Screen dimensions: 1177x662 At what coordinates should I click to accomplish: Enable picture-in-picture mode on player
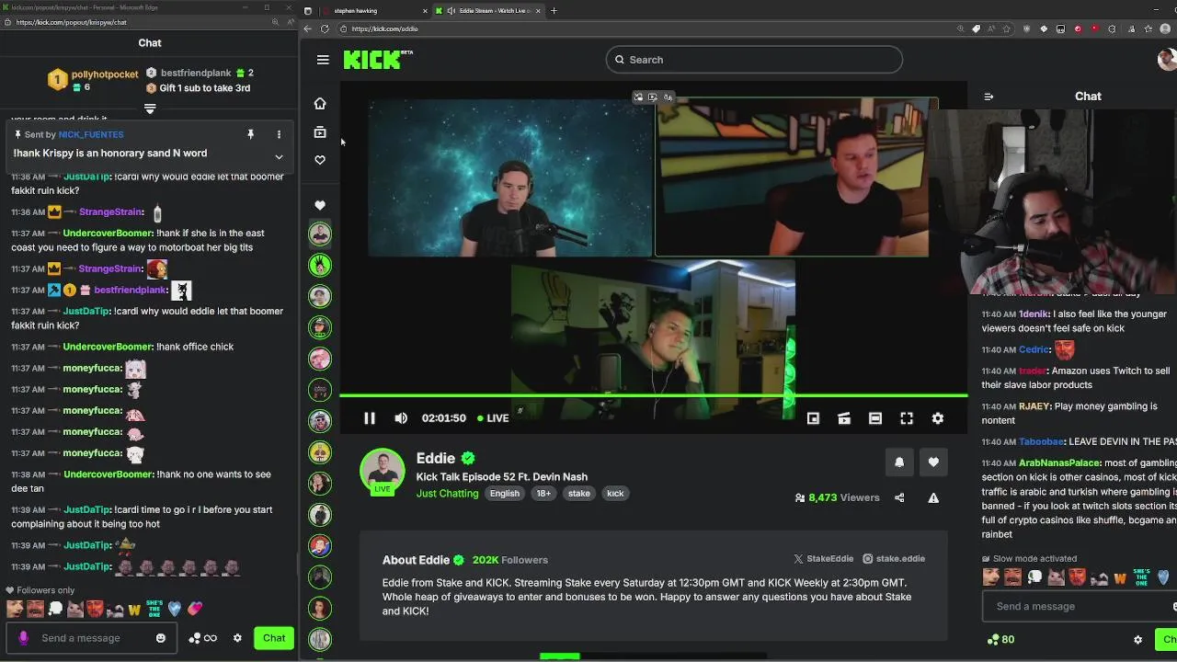tap(813, 418)
